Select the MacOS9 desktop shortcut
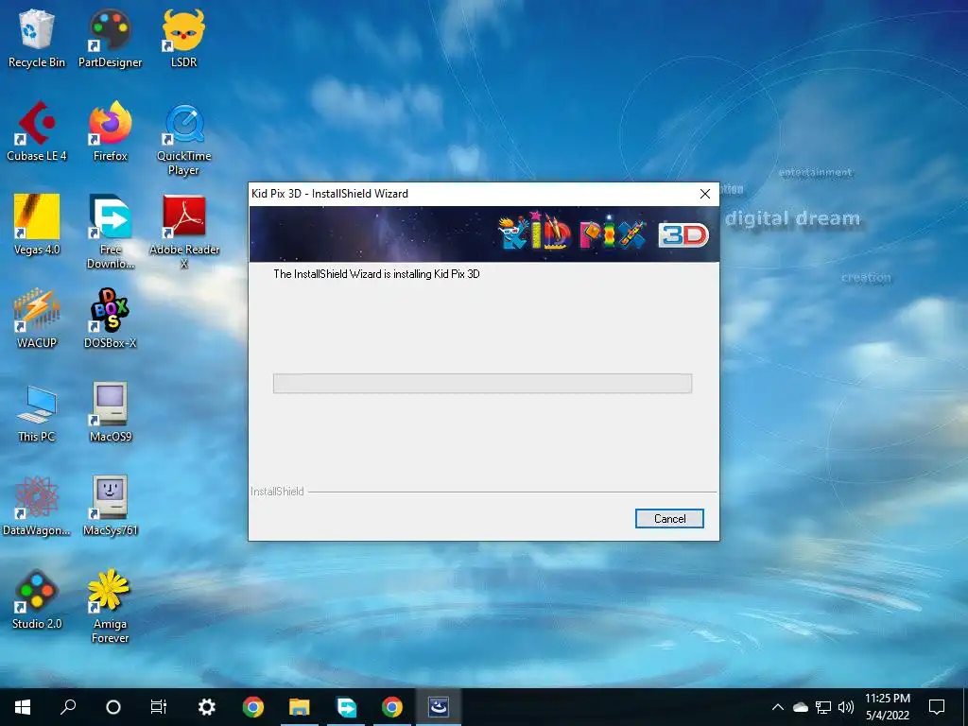The height and width of the screenshot is (726, 968). point(110,412)
